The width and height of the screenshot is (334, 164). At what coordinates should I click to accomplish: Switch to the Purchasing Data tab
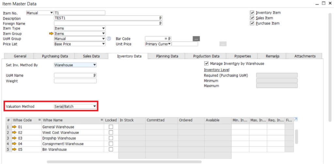click(x=55, y=56)
